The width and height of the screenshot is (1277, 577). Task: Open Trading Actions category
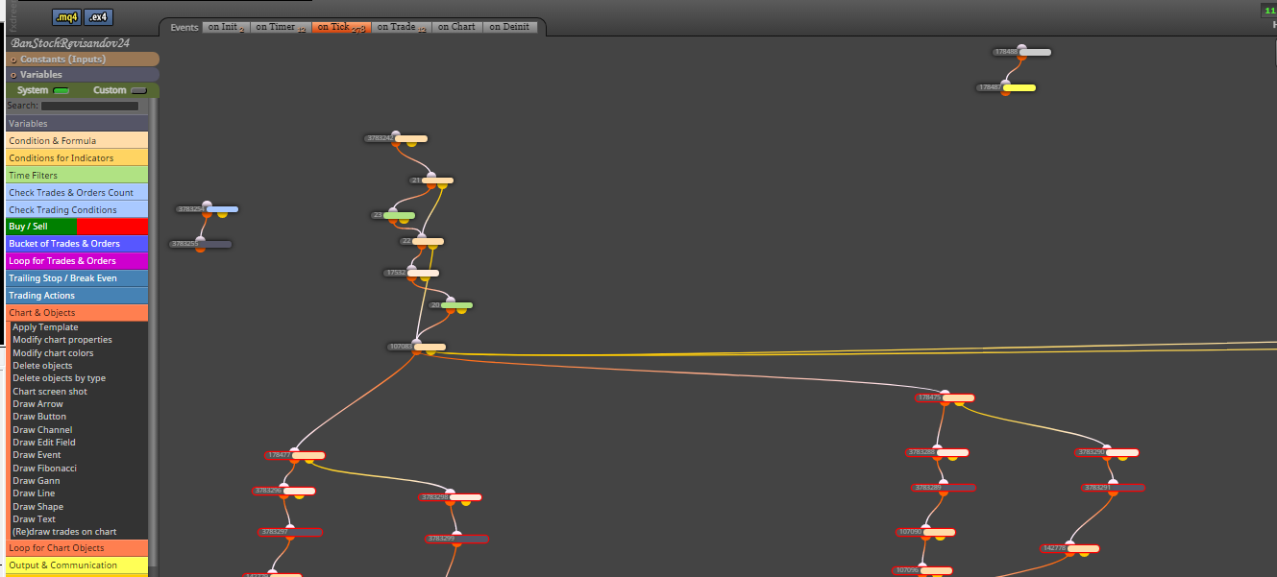pos(77,296)
